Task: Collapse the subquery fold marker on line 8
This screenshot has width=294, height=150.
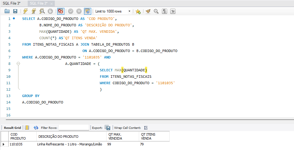Action: [18, 64]
